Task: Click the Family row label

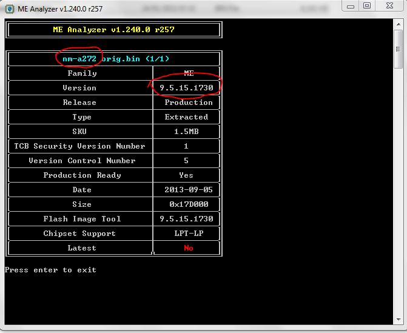Action: tap(82, 73)
